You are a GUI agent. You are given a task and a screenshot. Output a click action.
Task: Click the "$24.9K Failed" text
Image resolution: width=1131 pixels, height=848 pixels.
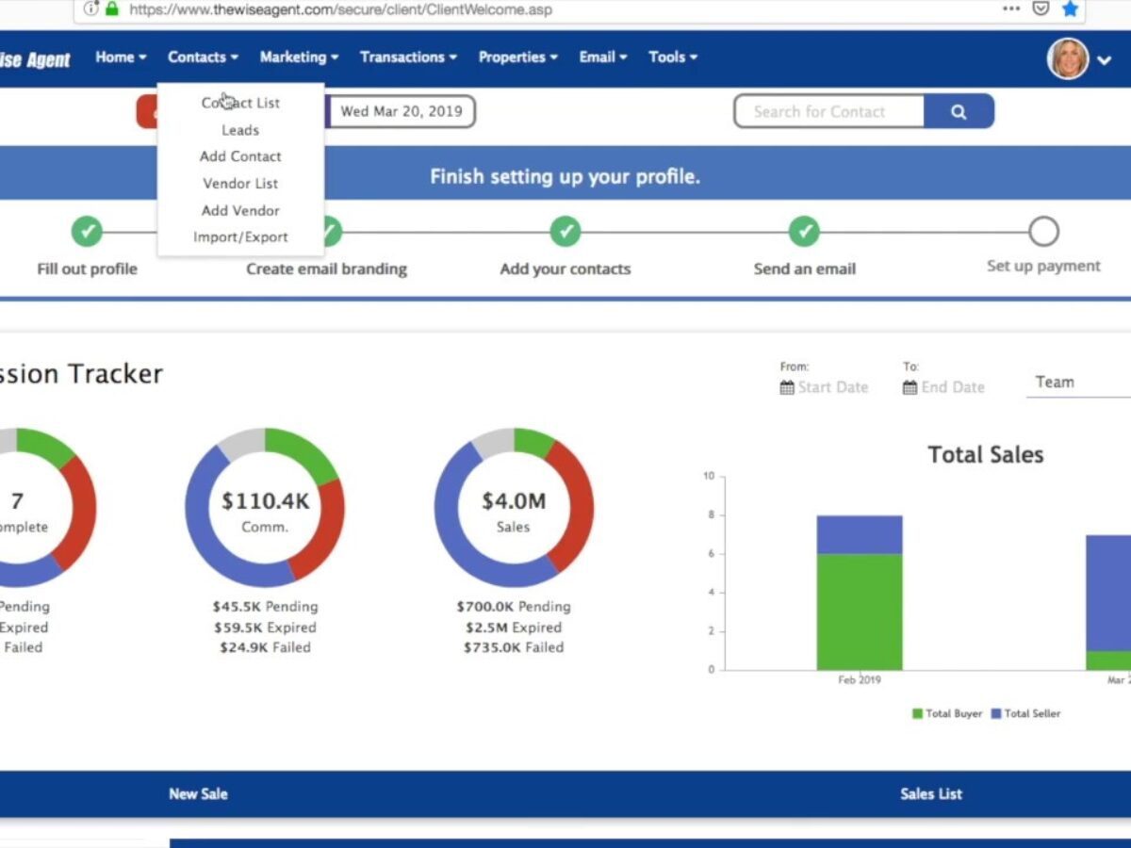(265, 647)
